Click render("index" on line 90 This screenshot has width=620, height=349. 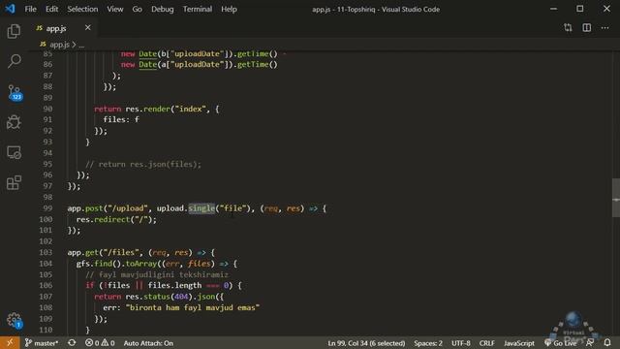[176, 109]
